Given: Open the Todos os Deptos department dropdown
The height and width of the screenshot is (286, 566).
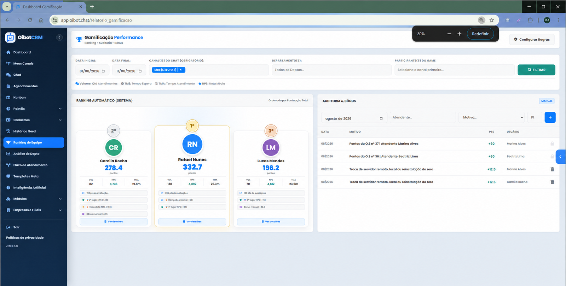Looking at the screenshot, I should tap(331, 70).
